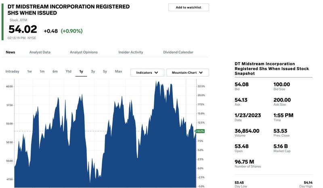Click the (+0.90%) percent change
323x188 pixels.
click(72, 31)
